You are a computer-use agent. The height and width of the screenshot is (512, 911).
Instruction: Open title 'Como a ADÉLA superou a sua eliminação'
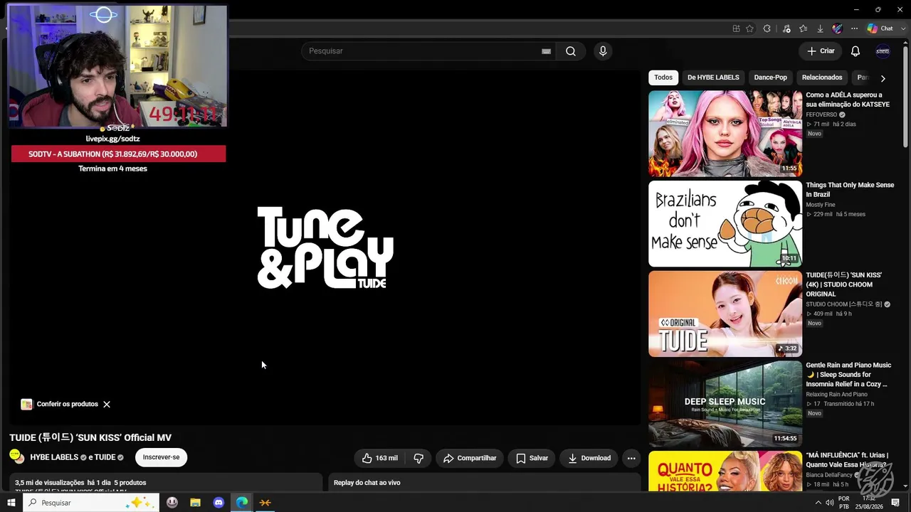(x=848, y=100)
